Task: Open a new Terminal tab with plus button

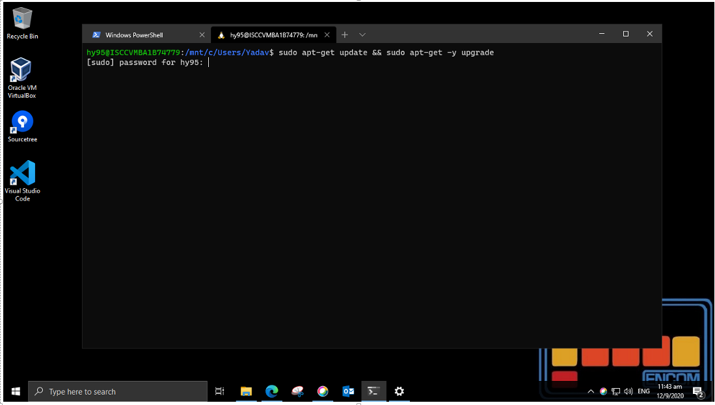Action: pos(344,35)
